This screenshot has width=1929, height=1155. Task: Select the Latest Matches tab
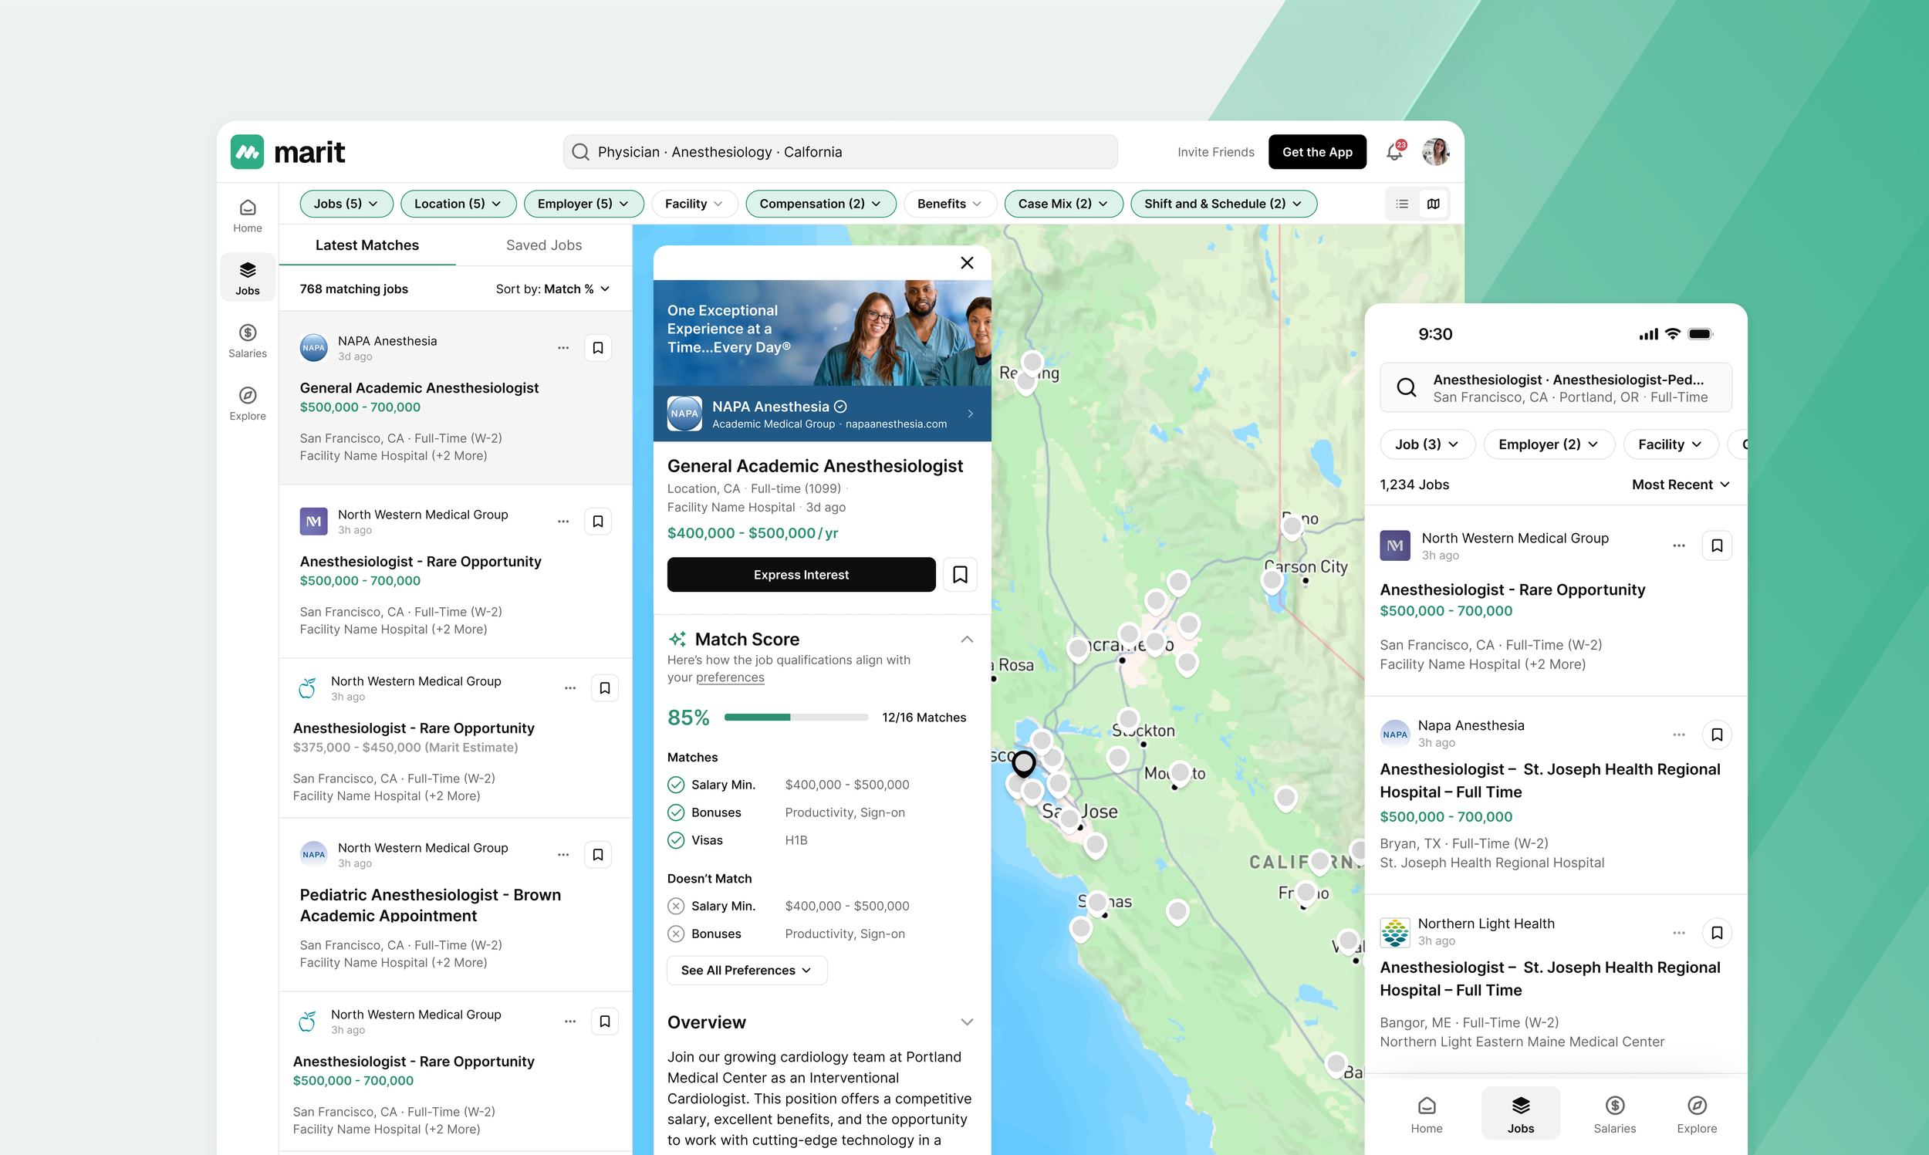[367, 245]
